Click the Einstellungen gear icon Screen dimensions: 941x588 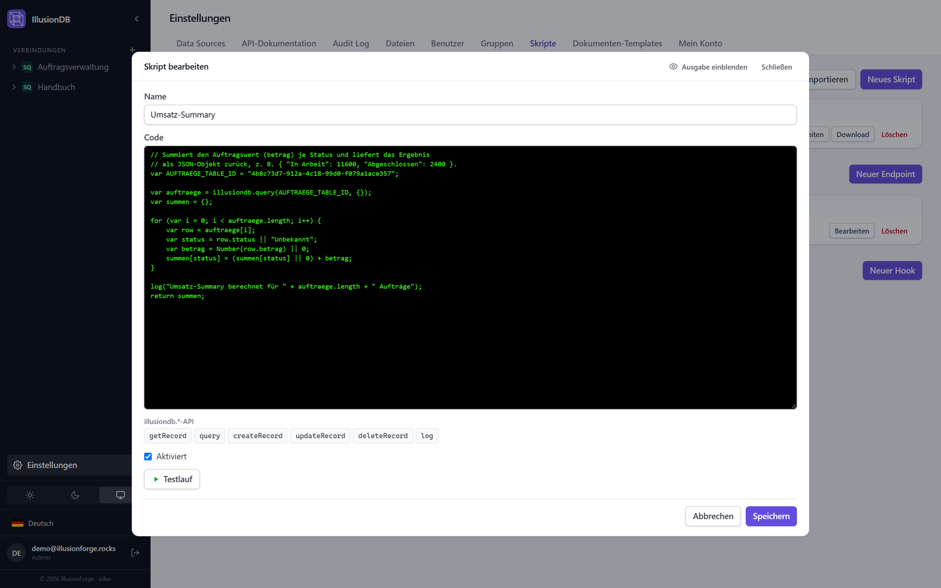[x=18, y=465]
